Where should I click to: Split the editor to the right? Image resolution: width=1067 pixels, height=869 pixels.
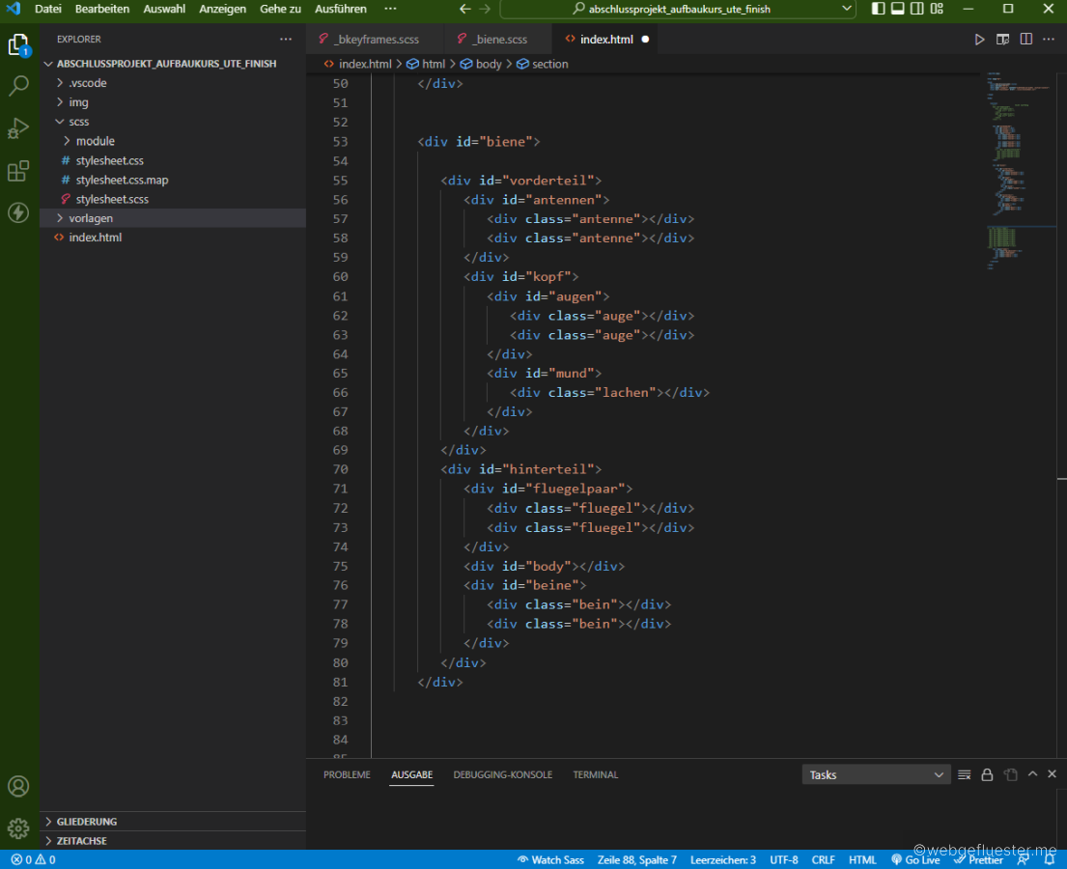(x=1025, y=40)
